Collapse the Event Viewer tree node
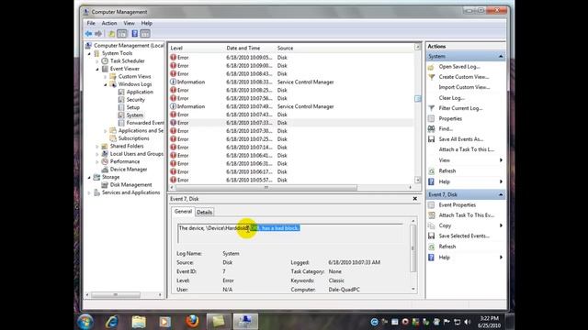The width and height of the screenshot is (588, 330). pyautogui.click(x=97, y=69)
